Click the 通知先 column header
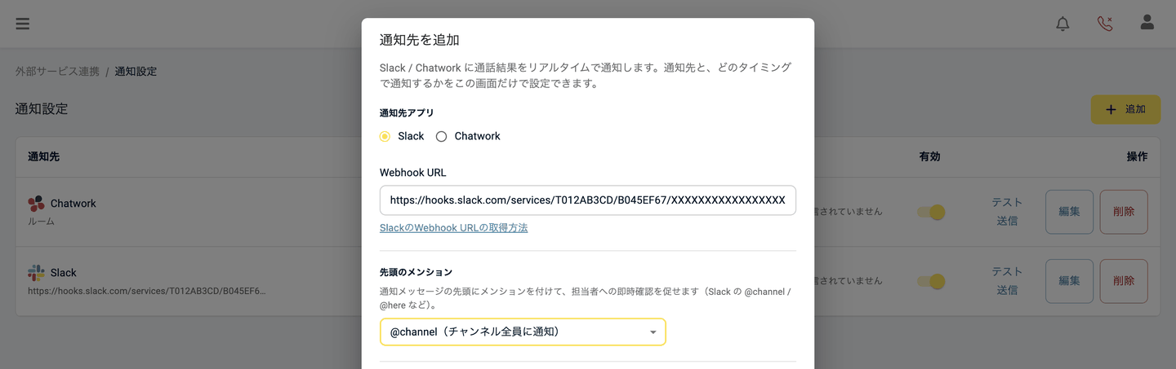The width and height of the screenshot is (1176, 369). (43, 156)
